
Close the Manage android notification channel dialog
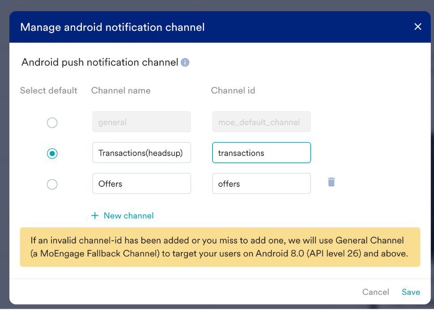418,27
